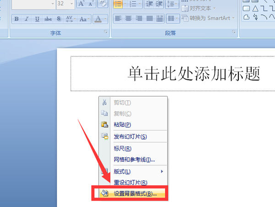Click 发布幻灯片 menu entry

point(130,137)
